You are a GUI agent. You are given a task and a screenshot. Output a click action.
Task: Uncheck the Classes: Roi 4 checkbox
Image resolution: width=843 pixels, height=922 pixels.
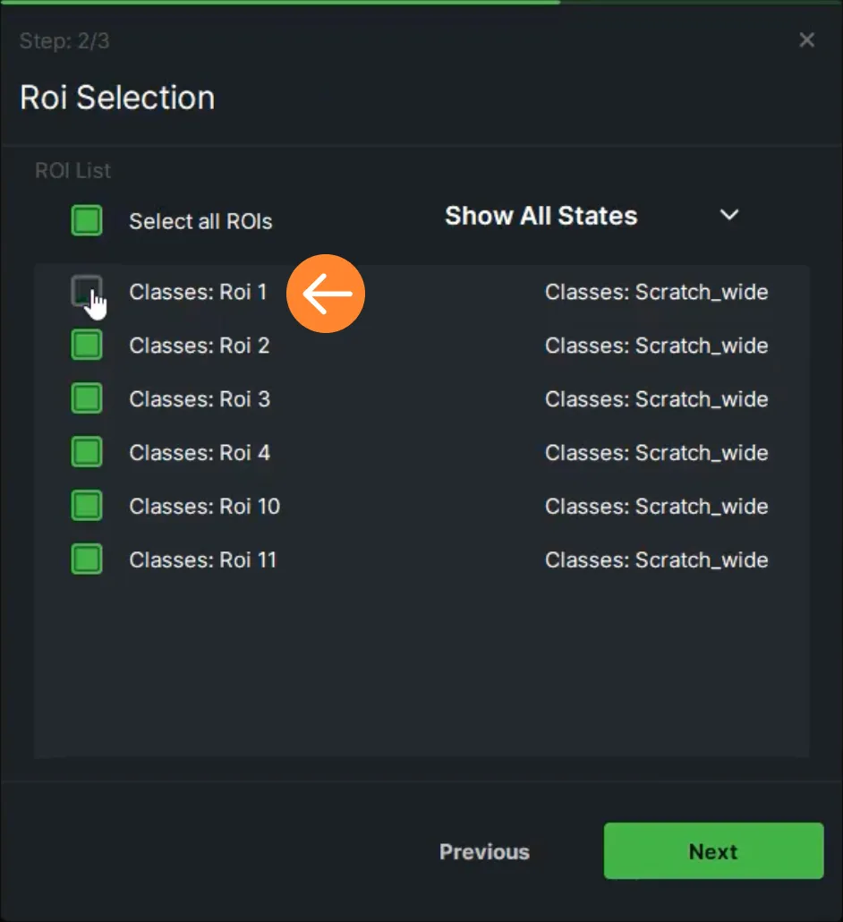[87, 451]
